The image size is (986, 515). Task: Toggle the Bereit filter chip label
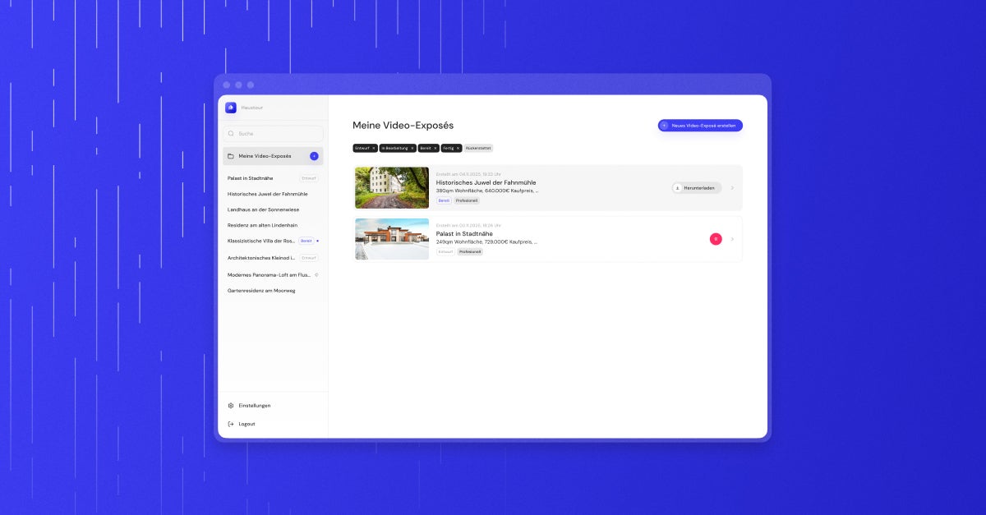426,148
